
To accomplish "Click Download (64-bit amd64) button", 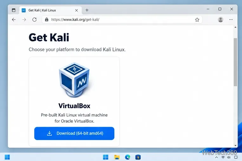I will click(74, 133).
